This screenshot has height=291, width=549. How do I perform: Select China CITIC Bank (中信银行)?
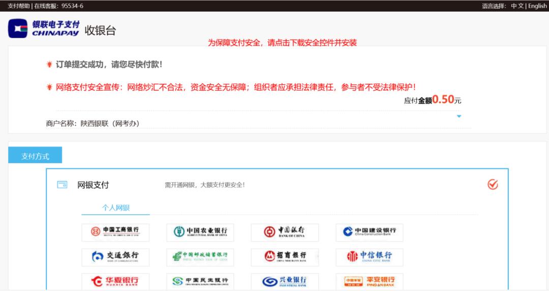tap(370, 257)
